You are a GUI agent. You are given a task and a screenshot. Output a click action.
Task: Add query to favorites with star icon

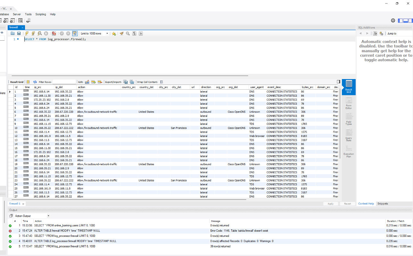tap(114, 33)
